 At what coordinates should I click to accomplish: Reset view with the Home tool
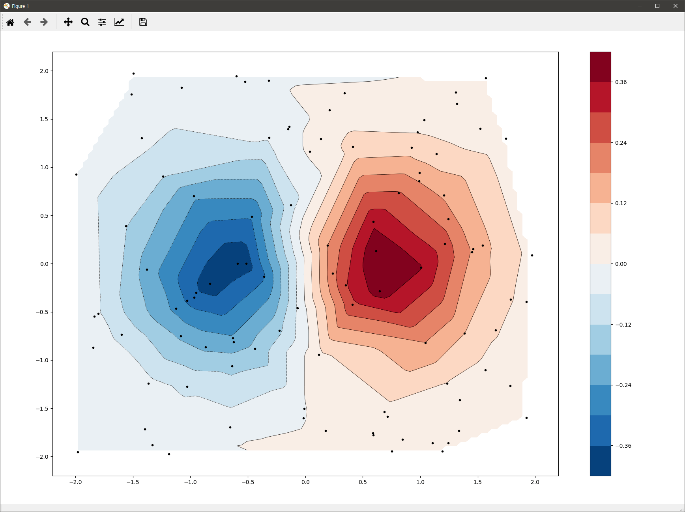pyautogui.click(x=10, y=22)
